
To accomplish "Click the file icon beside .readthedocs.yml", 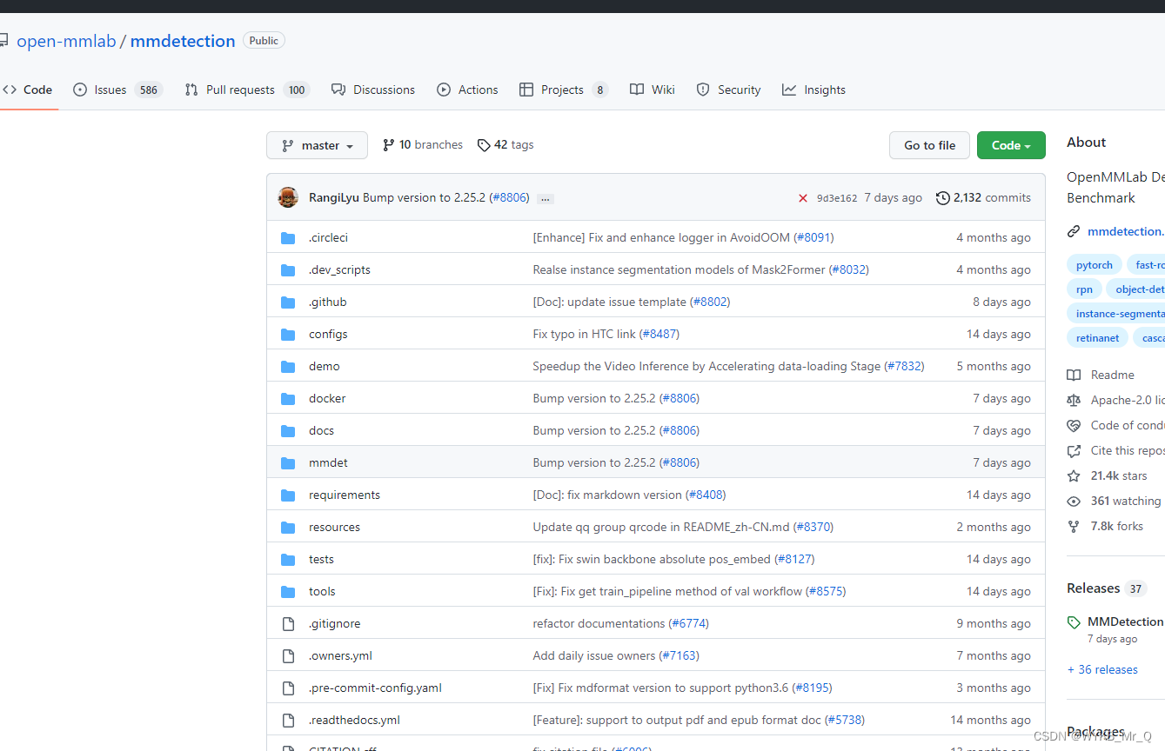I will (288, 720).
